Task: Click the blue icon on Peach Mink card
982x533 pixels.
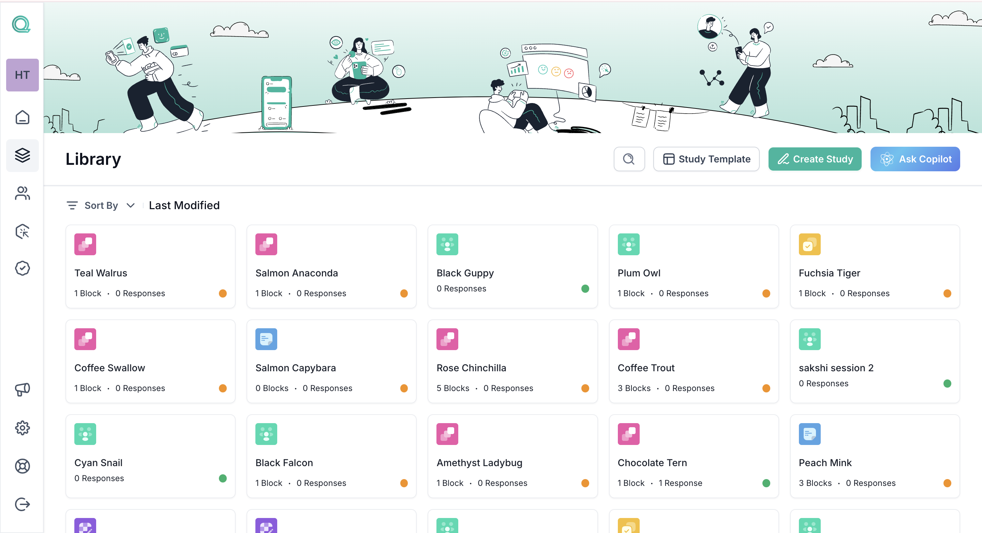Action: [x=809, y=434]
